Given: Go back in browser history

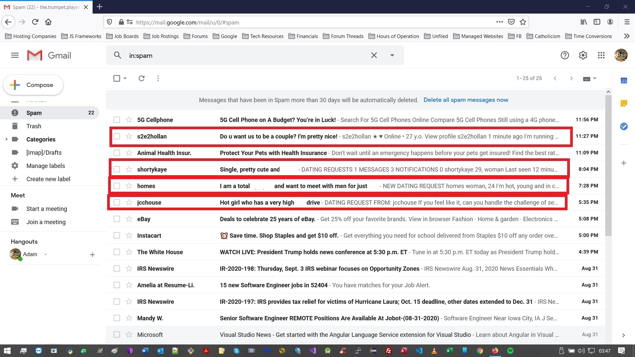Looking at the screenshot, I should click(8, 22).
